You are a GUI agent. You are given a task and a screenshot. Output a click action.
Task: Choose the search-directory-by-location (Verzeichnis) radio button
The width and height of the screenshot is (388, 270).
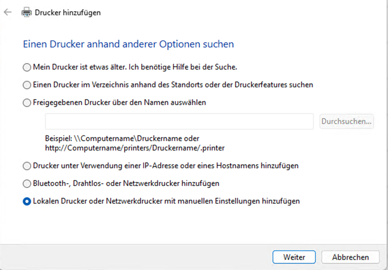27,85
